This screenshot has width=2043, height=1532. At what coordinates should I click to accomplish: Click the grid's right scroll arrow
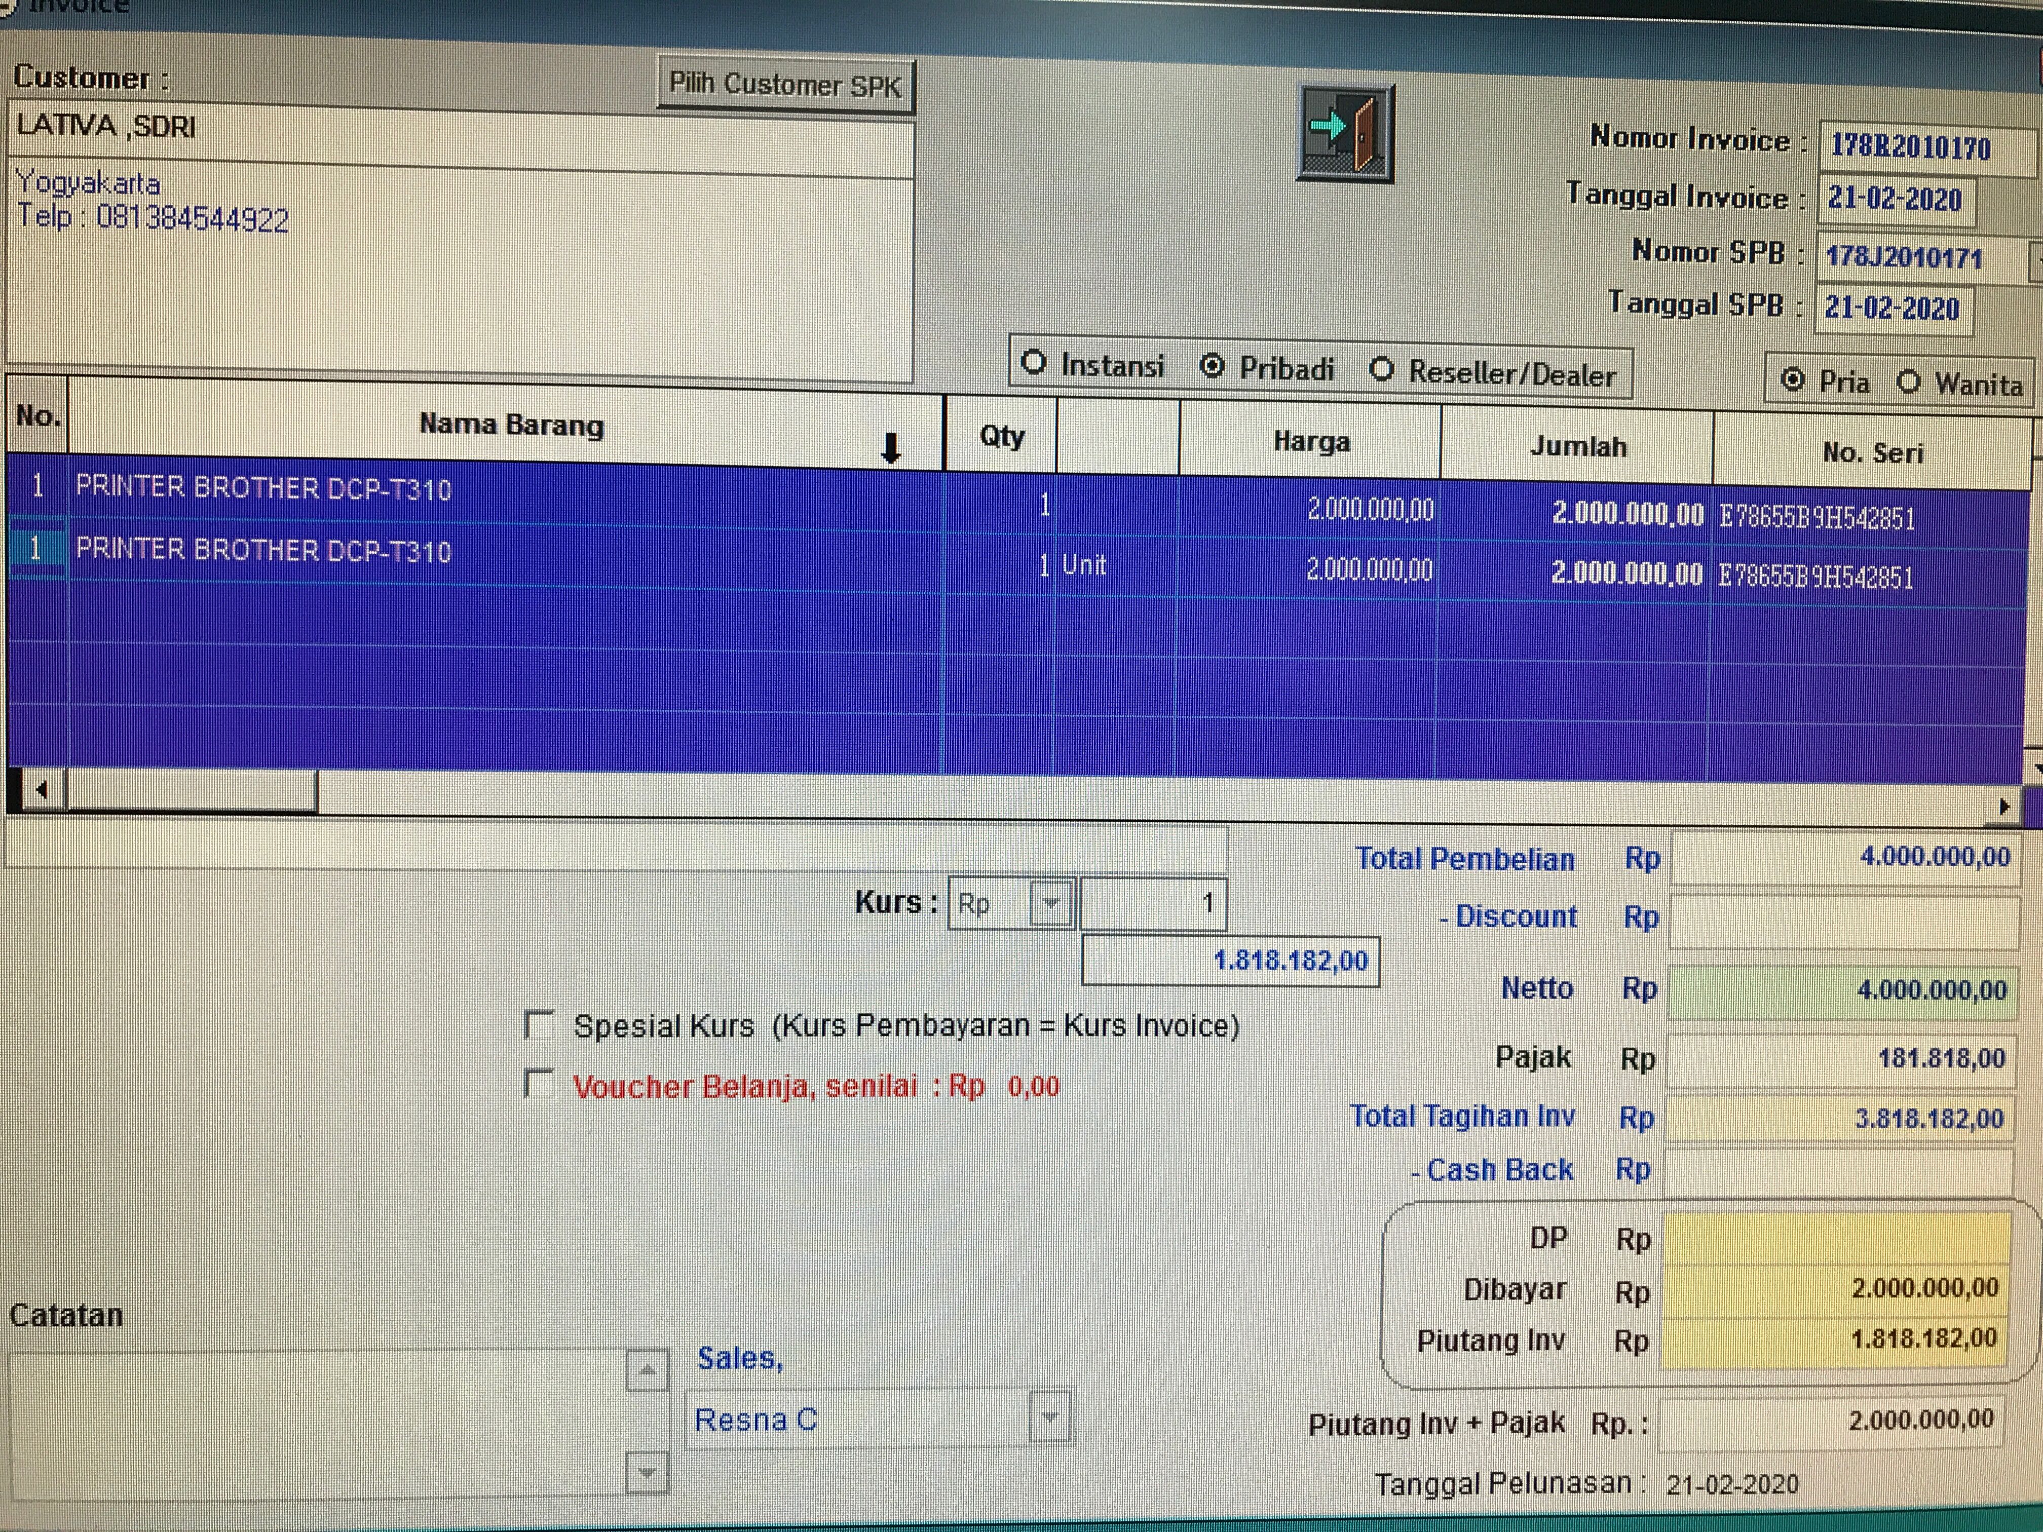click(2002, 806)
